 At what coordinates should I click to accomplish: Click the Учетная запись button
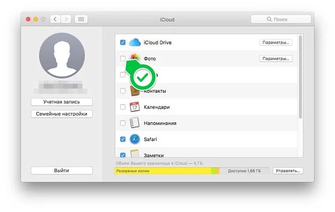[x=62, y=102]
